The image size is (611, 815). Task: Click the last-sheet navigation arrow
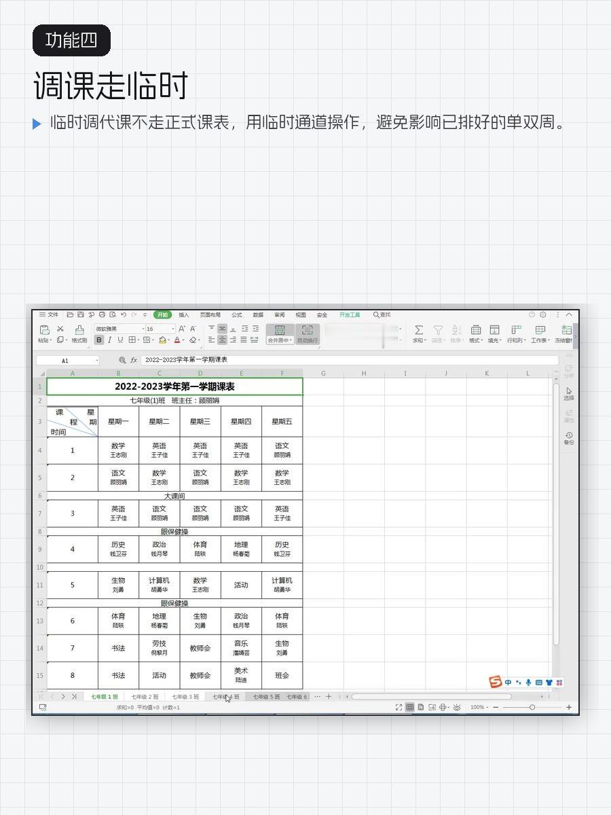[73, 696]
